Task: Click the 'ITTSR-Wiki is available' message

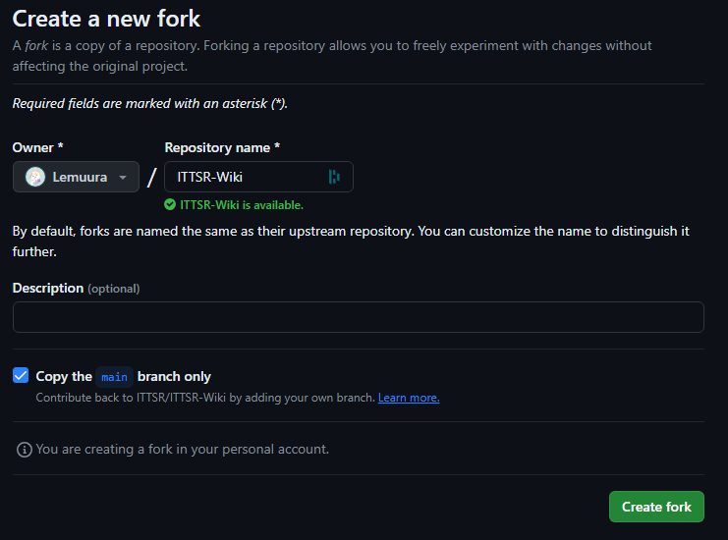Action: pyautogui.click(x=242, y=205)
